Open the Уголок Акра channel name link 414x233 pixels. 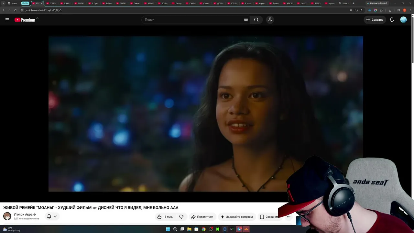pyautogui.click(x=23, y=215)
